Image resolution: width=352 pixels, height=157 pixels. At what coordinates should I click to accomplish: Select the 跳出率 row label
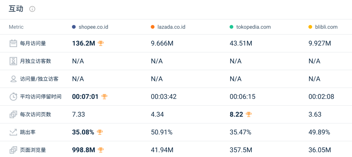(28, 132)
